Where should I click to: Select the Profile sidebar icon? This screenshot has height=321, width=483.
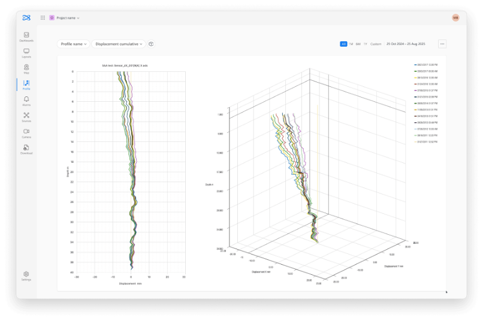click(26, 84)
